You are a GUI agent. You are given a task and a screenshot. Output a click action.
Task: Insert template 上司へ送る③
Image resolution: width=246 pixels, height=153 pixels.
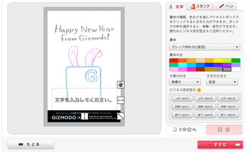coord(228,99)
